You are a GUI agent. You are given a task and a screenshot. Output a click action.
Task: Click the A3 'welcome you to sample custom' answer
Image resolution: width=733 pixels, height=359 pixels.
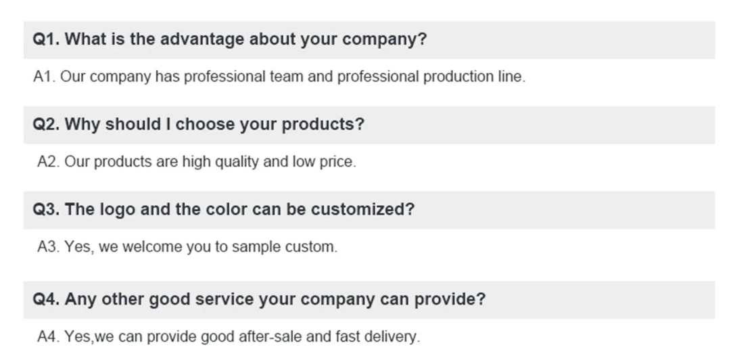pyautogui.click(x=187, y=247)
